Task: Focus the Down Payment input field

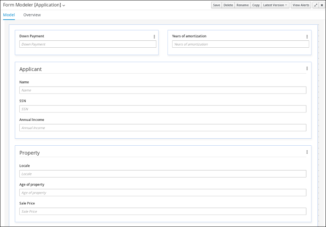Action: [88, 44]
